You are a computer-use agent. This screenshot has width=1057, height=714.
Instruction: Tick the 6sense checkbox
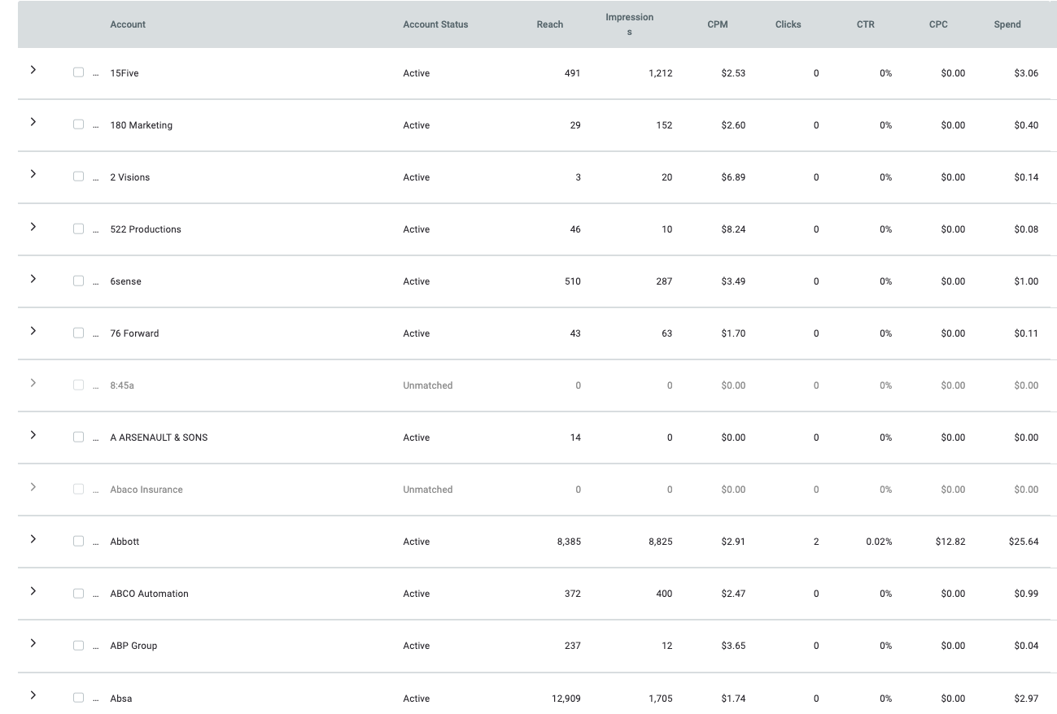(x=78, y=281)
